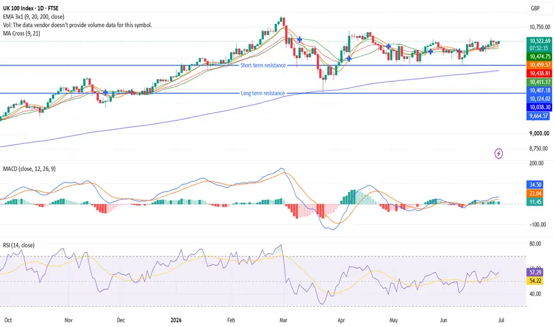The height and width of the screenshot is (327, 554).
Task: Click the 10,038.30 price label
Action: pos(539,107)
